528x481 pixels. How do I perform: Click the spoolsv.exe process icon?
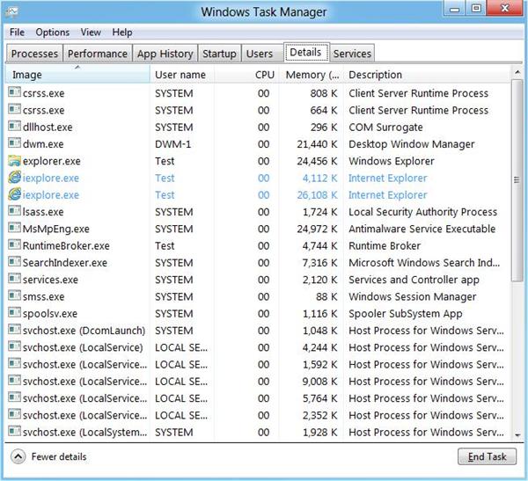(x=14, y=312)
